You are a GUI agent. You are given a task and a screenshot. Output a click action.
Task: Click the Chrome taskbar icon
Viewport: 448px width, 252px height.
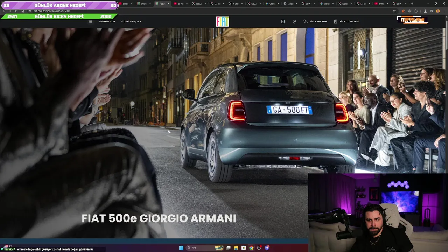(x=251, y=248)
